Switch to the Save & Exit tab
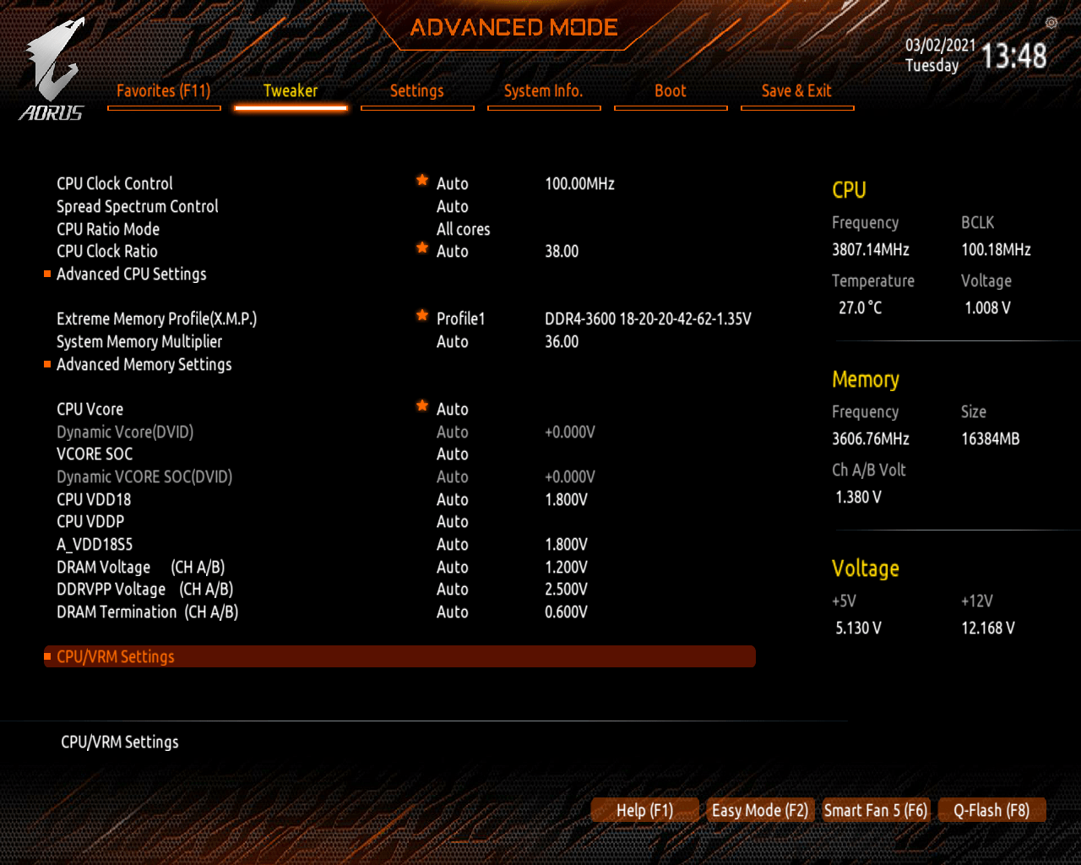The height and width of the screenshot is (865, 1081). [797, 91]
